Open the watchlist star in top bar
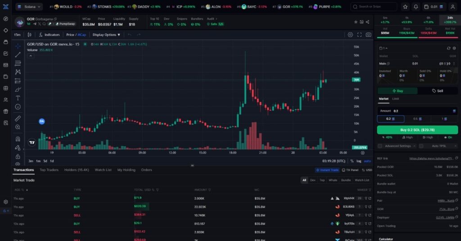 pyautogui.click(x=405, y=7)
